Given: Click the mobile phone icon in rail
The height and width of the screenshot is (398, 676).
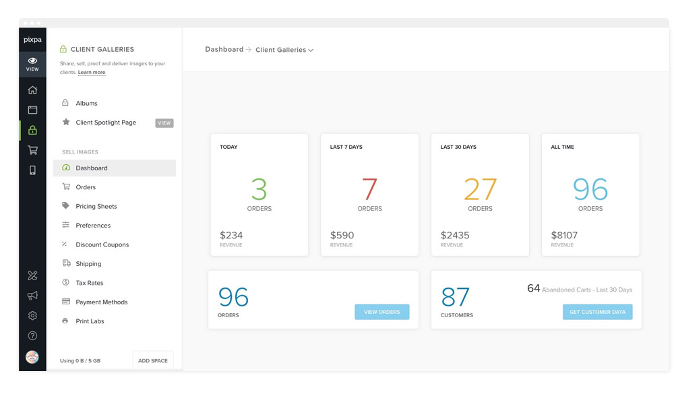Looking at the screenshot, I should pos(32,170).
